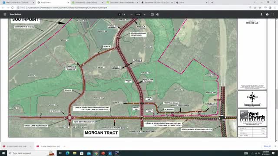Click the SOUTHPOINT label on map

pyautogui.click(x=25, y=20)
